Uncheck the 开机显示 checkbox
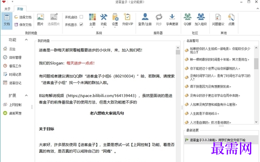This screenshot has width=260, height=162. 81,24
